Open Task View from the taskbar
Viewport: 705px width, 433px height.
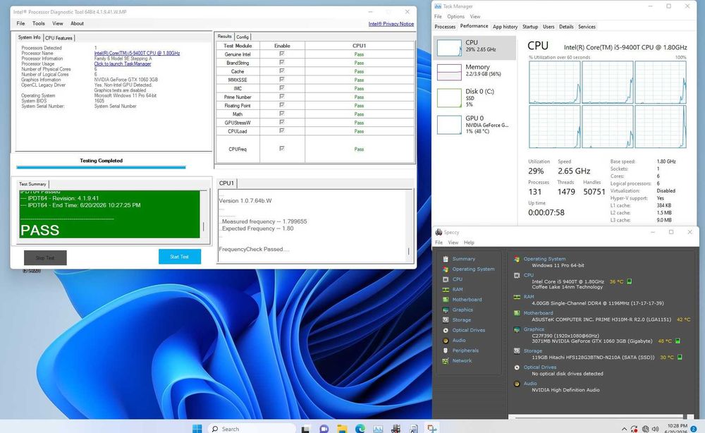pos(305,429)
